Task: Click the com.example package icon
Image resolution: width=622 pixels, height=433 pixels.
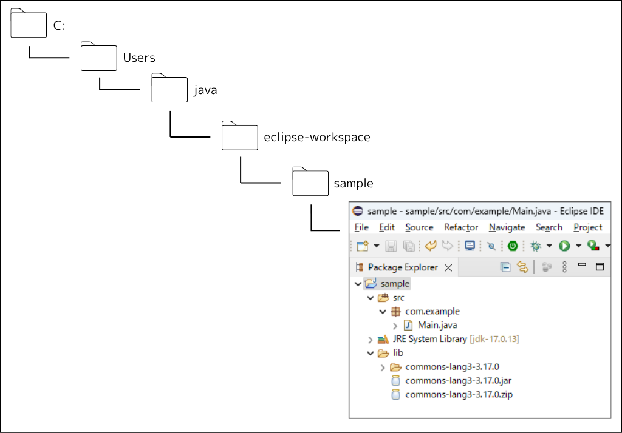Action: 396,311
